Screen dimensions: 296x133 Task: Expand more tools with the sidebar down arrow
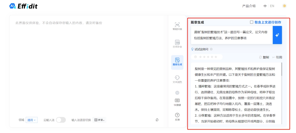click(x=177, y=93)
